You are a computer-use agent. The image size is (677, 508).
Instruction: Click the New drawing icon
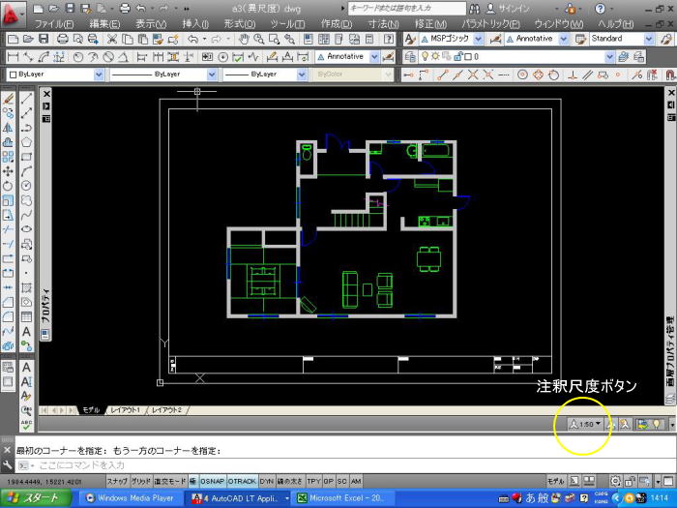coord(13,40)
